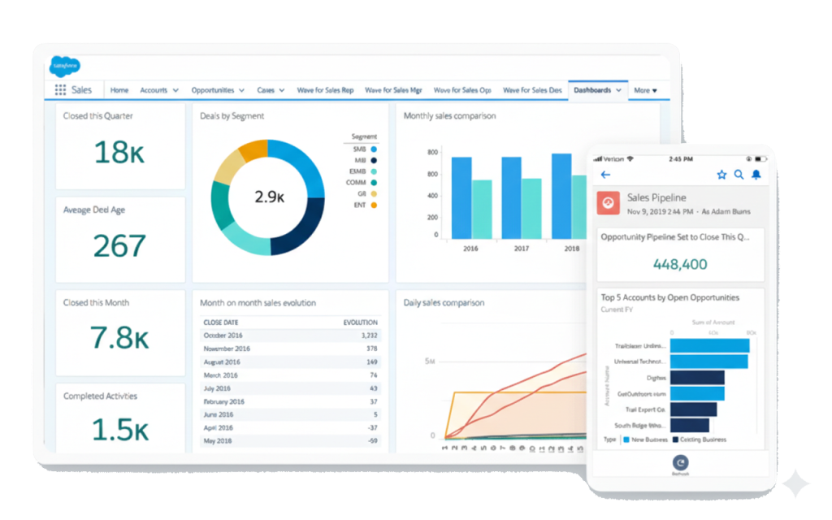Click the Salesforce cloud logo
The image size is (832, 520).
coord(64,67)
